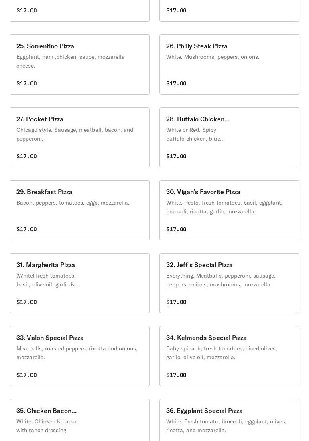Open 34. Kelmends Special Pizza title
309x441 pixels.
click(x=206, y=338)
